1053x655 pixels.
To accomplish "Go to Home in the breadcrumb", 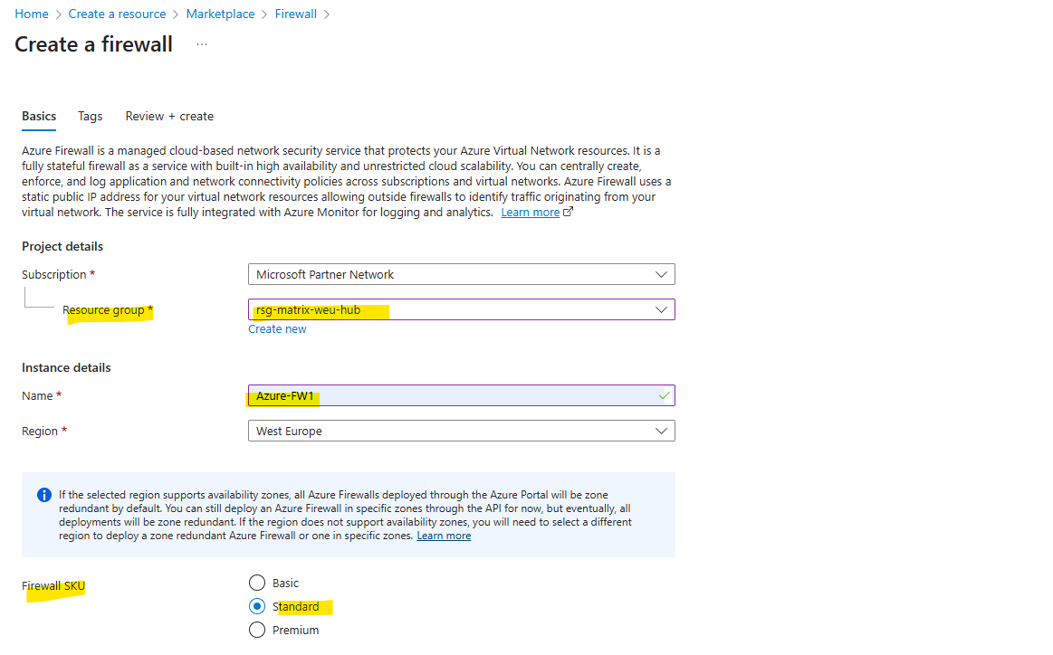I will 32,14.
